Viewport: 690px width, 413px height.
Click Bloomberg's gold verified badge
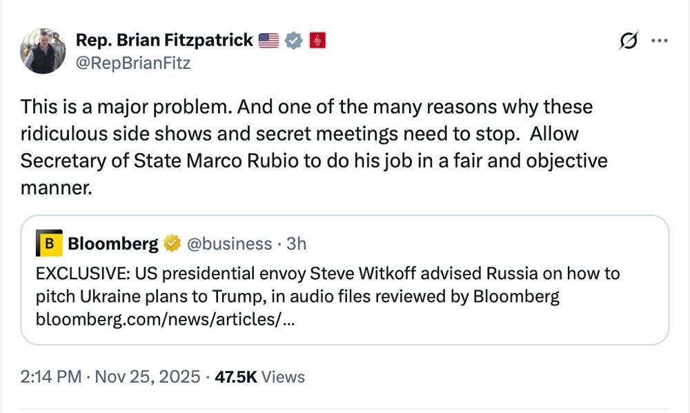[x=172, y=243]
